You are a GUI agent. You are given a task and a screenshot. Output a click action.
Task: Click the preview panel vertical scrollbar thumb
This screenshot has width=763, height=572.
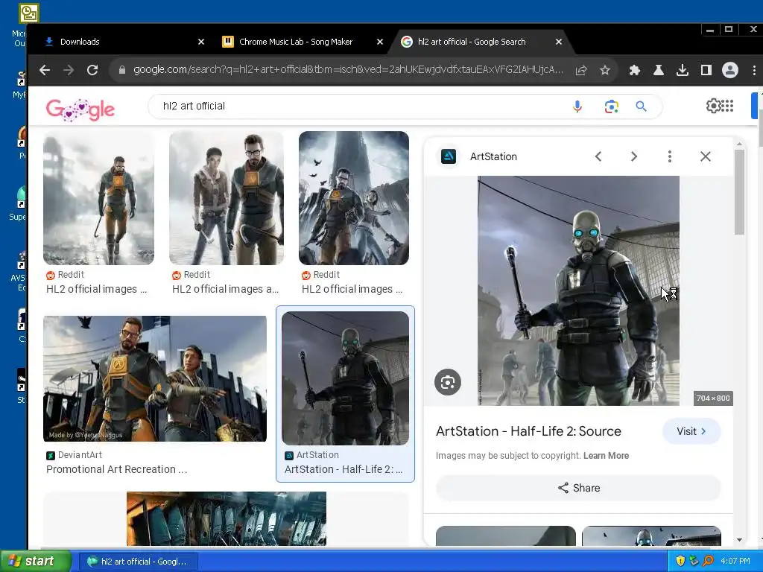739,192
